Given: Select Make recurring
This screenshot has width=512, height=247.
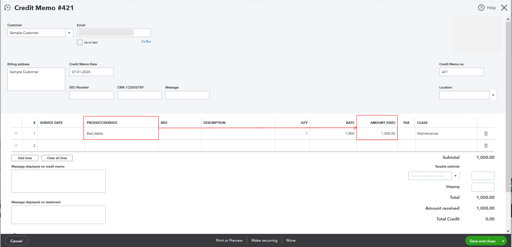Looking at the screenshot, I should (x=264, y=240).
